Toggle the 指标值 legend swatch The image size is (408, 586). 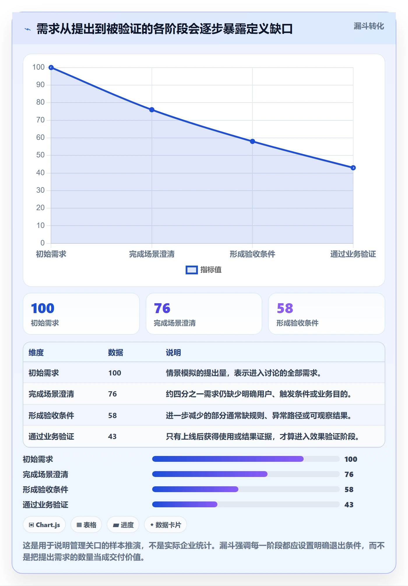pos(191,270)
